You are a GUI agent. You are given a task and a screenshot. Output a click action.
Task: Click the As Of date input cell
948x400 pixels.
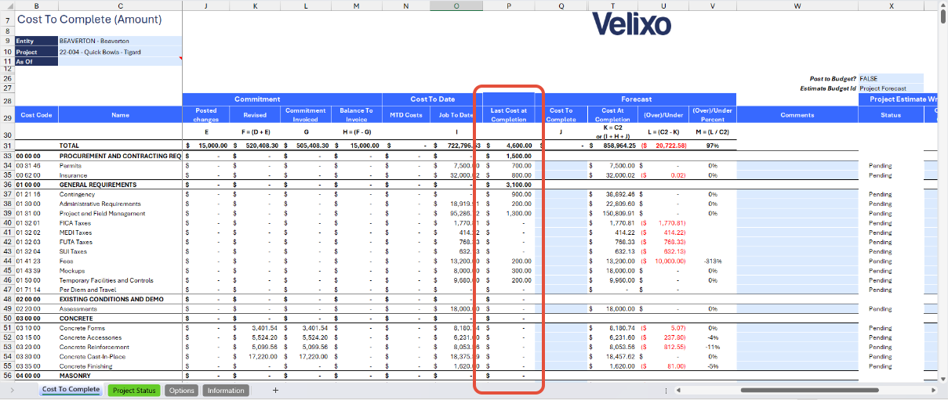(119, 62)
